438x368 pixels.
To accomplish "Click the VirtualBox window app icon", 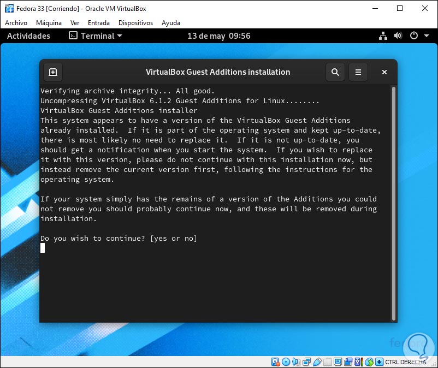I will [9, 8].
